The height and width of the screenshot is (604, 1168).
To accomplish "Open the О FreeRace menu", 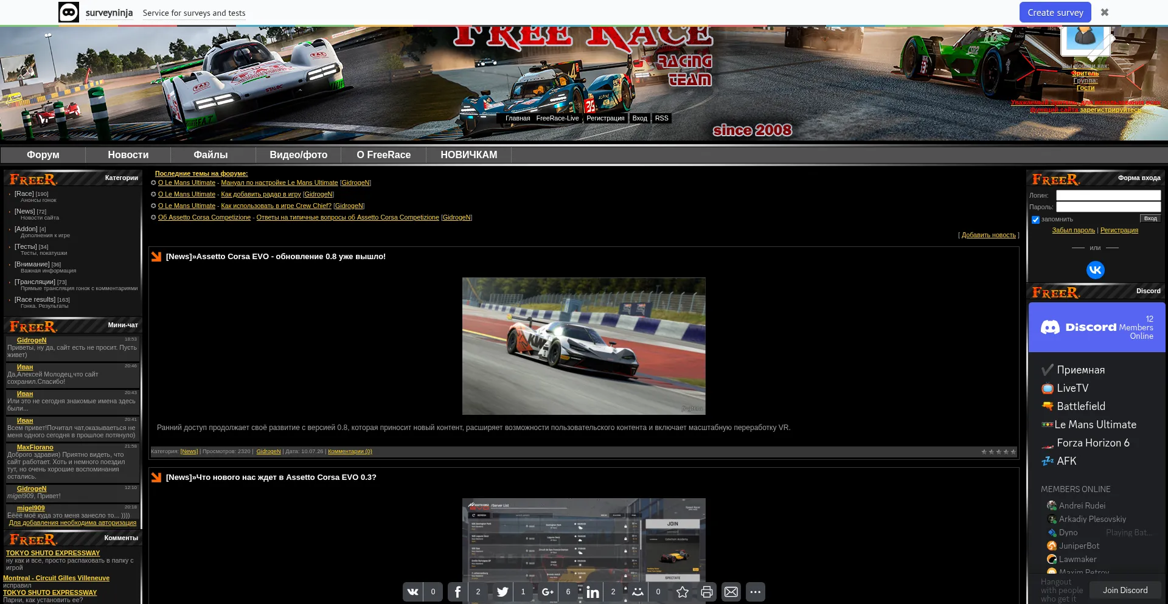I will [x=384, y=155].
